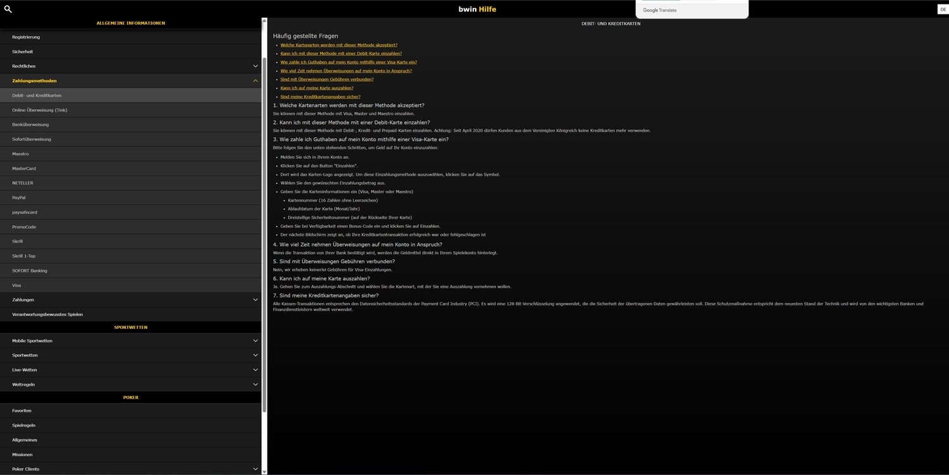
Task: Click heading 'Häufig gestellte Fragen'
Action: pos(306,36)
